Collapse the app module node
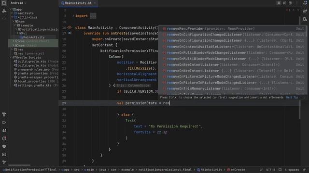Image resolution: width=309 pixels, height=173 pixels. (x=11, y=9)
